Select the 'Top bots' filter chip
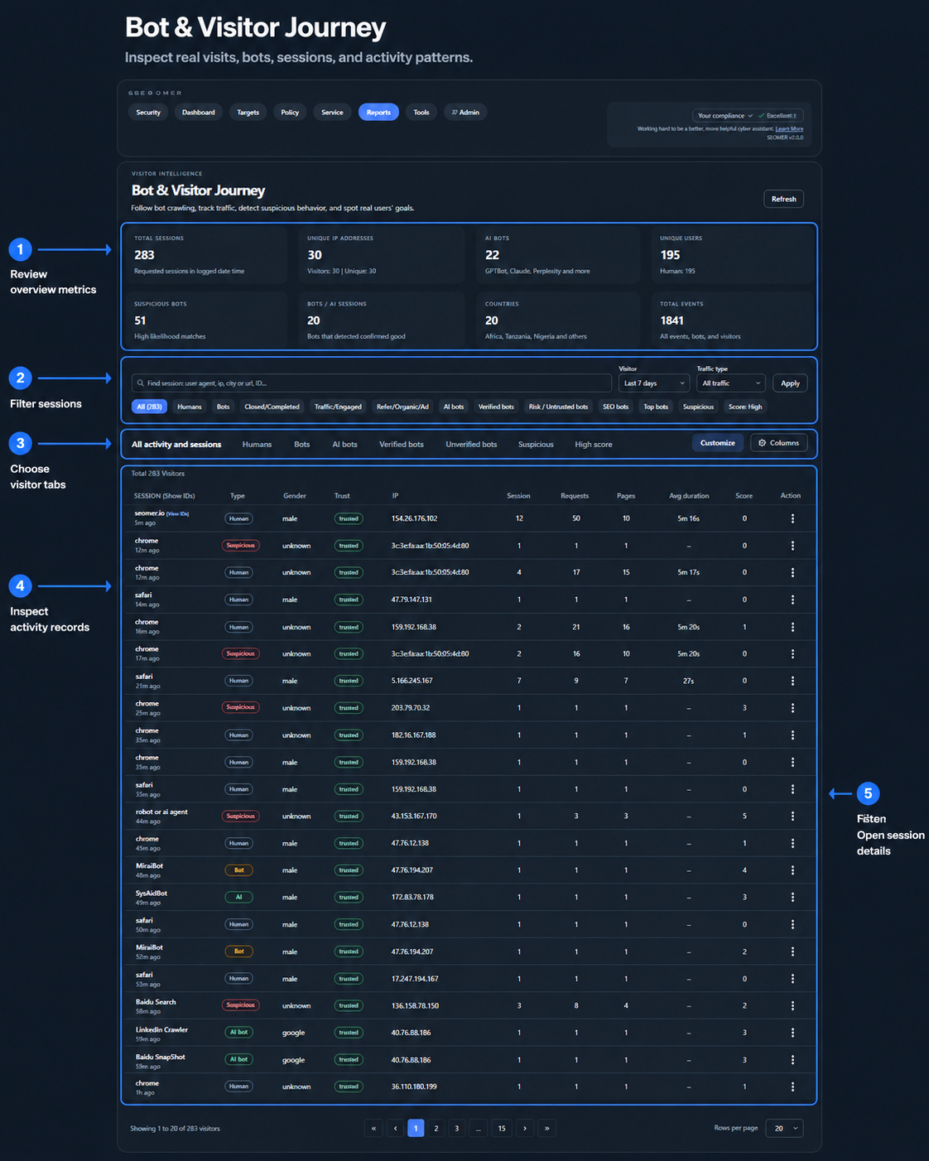The height and width of the screenshot is (1161, 929). pyautogui.click(x=656, y=407)
